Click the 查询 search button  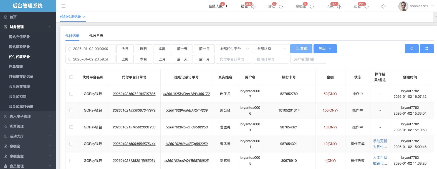pos(301,49)
